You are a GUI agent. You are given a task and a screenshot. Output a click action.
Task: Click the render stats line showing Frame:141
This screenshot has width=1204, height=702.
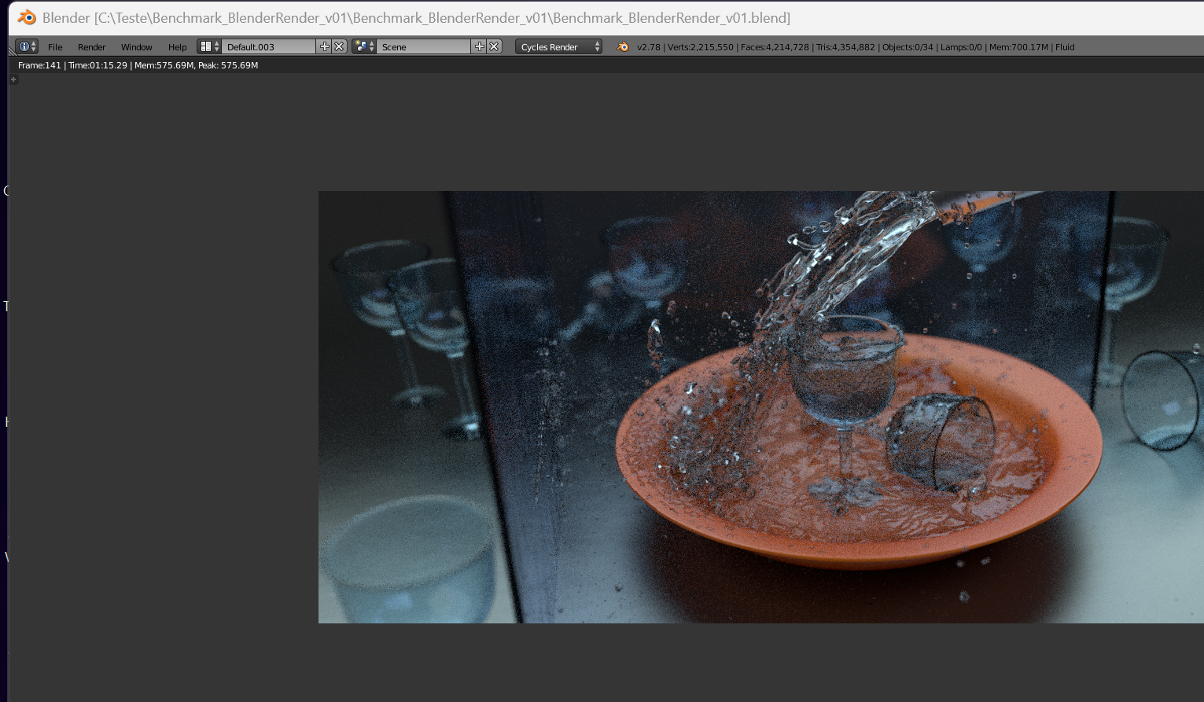click(138, 65)
